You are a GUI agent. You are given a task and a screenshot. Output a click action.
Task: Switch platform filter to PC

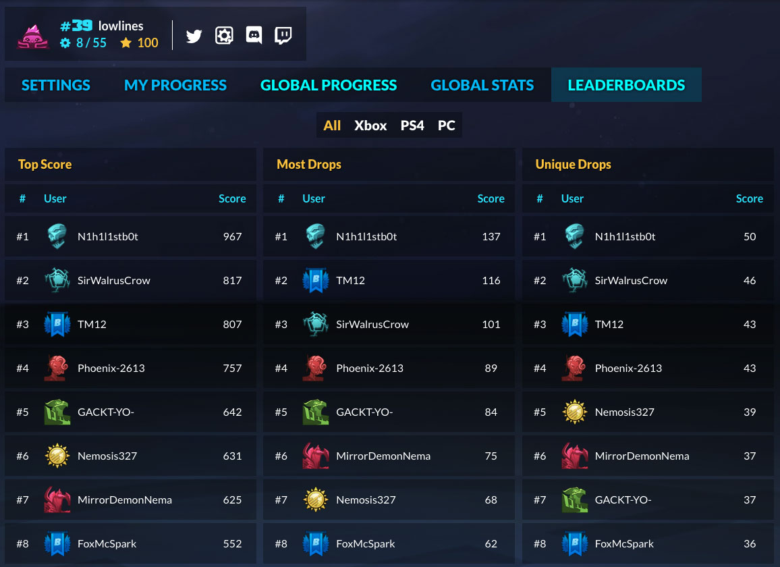click(x=446, y=126)
